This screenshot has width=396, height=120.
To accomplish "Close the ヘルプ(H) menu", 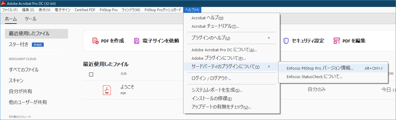I will tap(192, 10).
